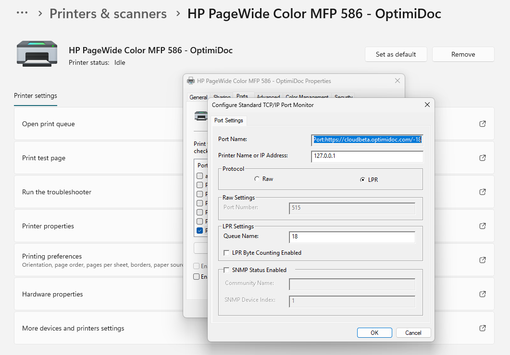
Task: Open the Color Management tab in Properties
Action: 307,97
